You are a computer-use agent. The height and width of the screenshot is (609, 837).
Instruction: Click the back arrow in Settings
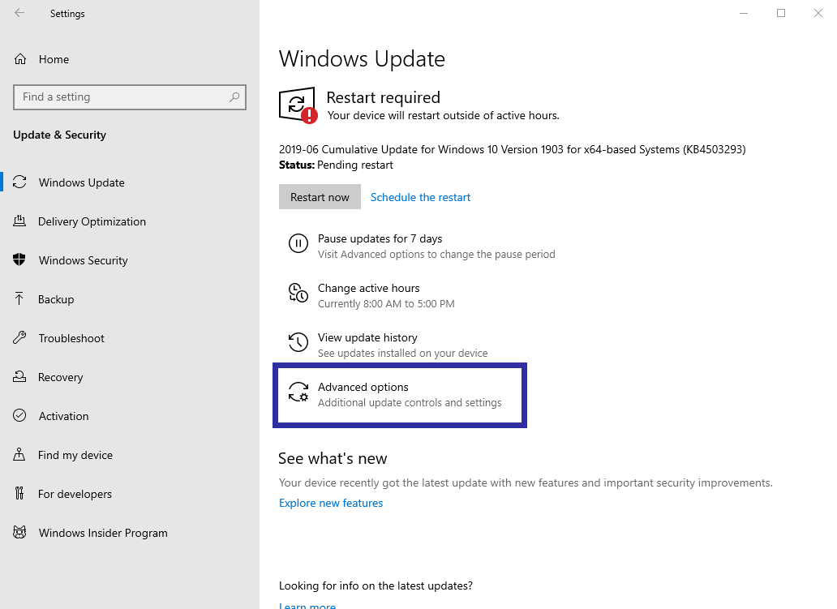[19, 13]
